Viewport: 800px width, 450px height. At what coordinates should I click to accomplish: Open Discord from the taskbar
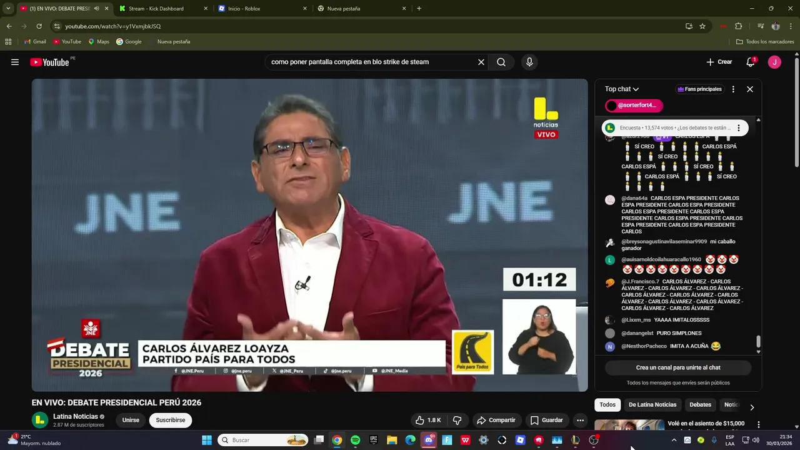pyautogui.click(x=429, y=440)
